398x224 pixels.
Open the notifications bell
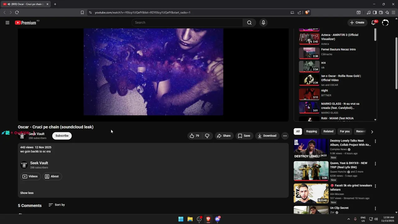point(374,22)
